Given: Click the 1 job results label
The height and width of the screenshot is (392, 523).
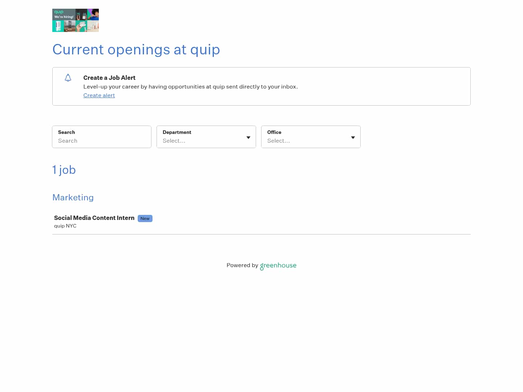Looking at the screenshot, I should click(x=64, y=170).
